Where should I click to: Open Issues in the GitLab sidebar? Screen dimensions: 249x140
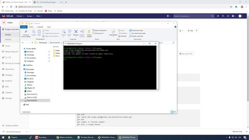pyautogui.click(x=6, y=46)
